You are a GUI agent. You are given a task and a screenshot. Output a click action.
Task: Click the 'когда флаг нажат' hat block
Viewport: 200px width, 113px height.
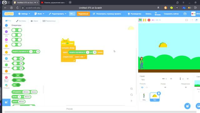point(67,43)
